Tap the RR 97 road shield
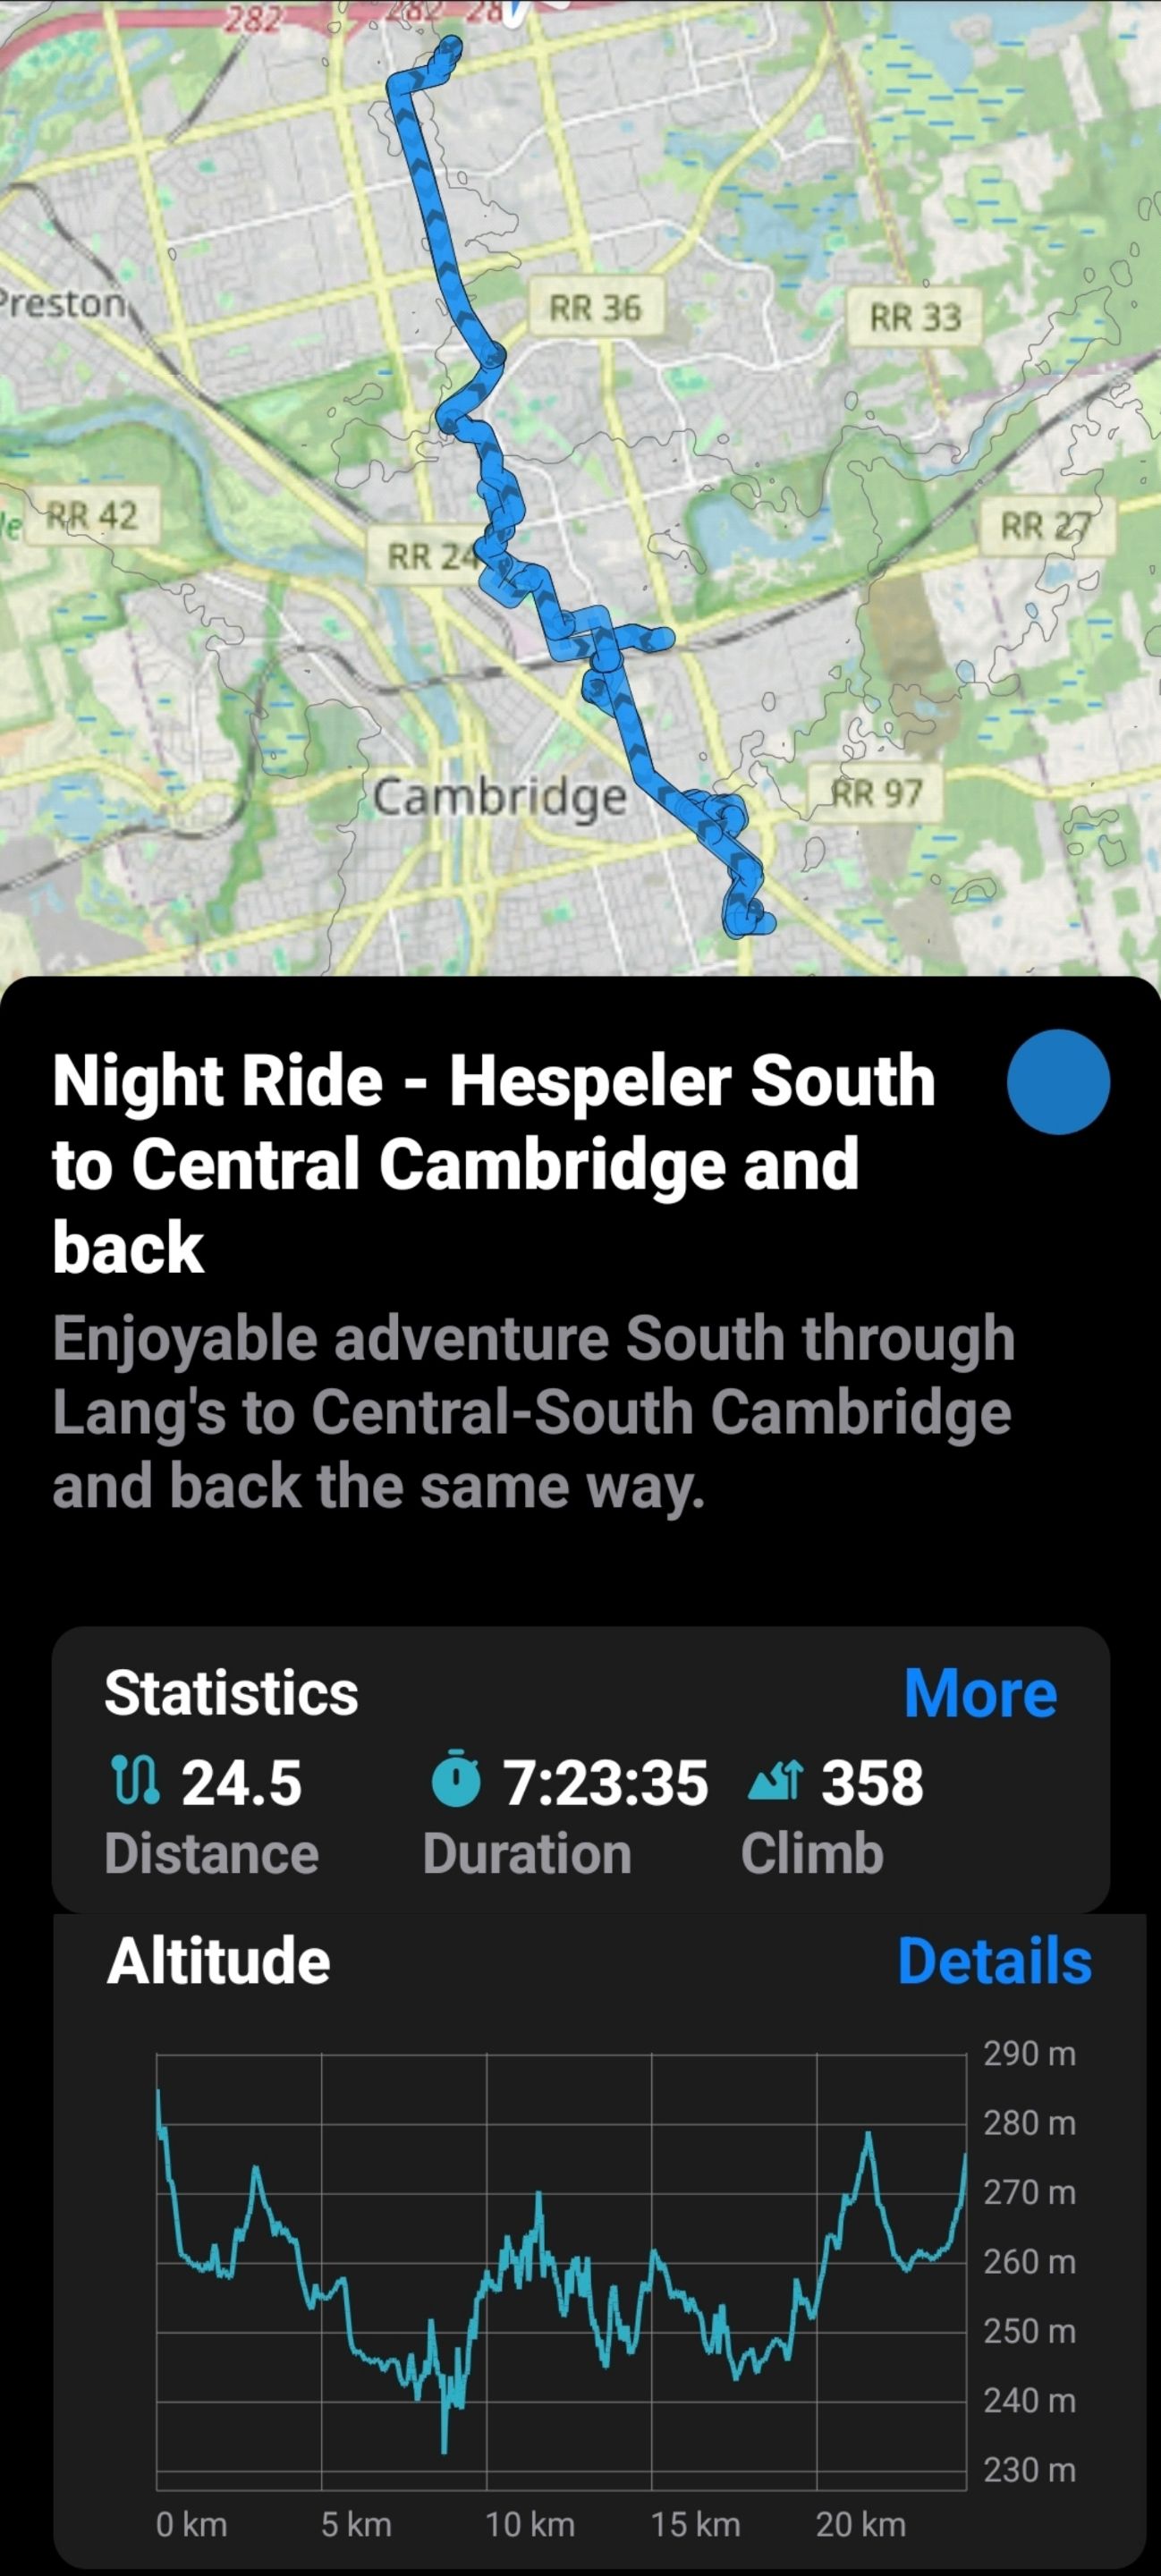The width and height of the screenshot is (1161, 2576). click(x=877, y=794)
